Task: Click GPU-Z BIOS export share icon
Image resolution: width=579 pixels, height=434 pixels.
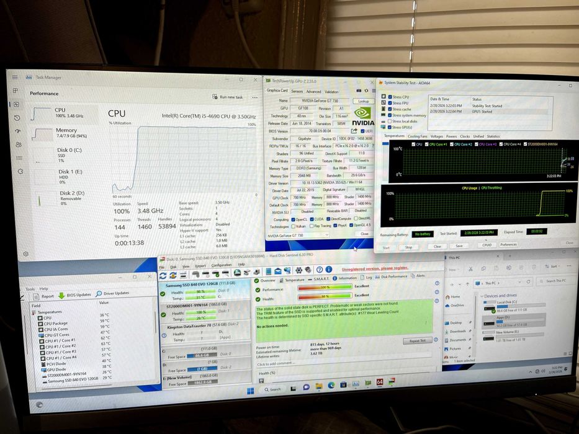Action: coord(354,131)
